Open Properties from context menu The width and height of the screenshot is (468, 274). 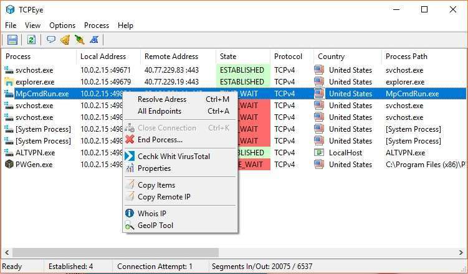pos(180,168)
